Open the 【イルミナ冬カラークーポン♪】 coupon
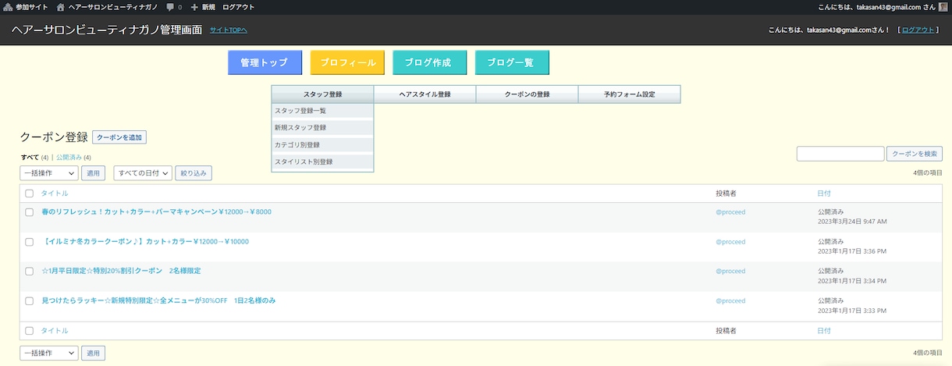 pos(145,242)
